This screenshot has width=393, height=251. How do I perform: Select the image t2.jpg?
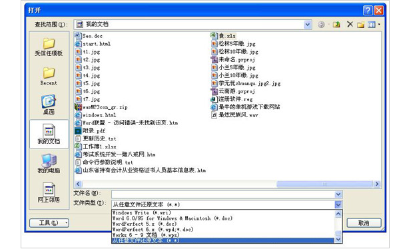[88, 60]
